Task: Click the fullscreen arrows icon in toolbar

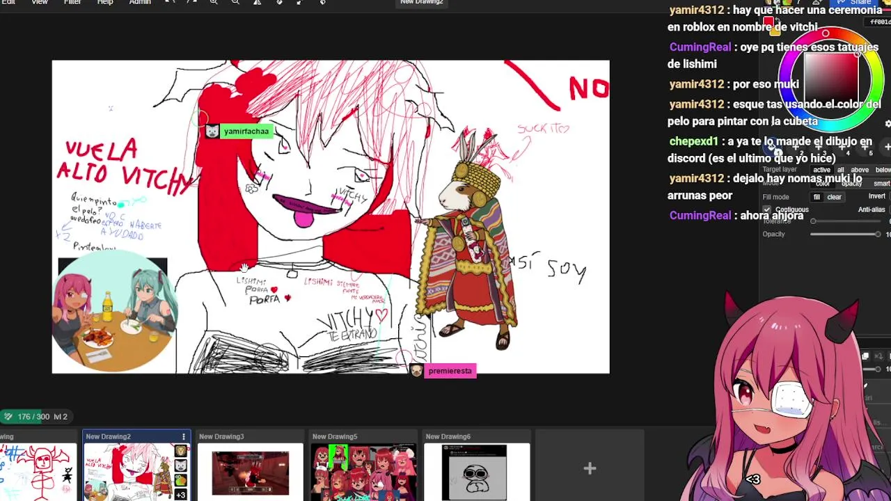Action: coord(299,2)
